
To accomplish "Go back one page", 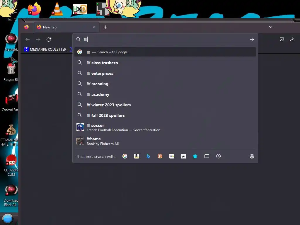I will point(28,40).
